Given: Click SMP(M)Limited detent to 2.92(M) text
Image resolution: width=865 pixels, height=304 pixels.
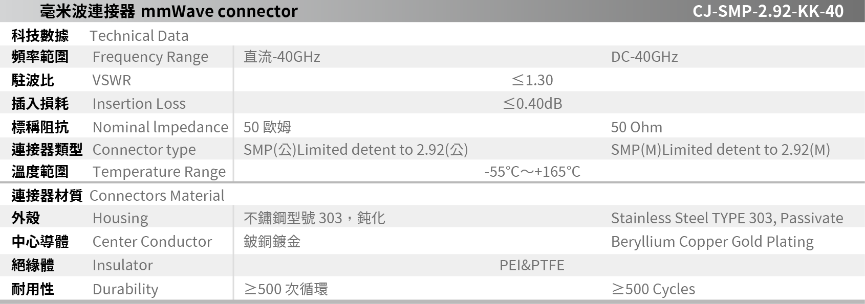Looking at the screenshot, I should (720, 150).
